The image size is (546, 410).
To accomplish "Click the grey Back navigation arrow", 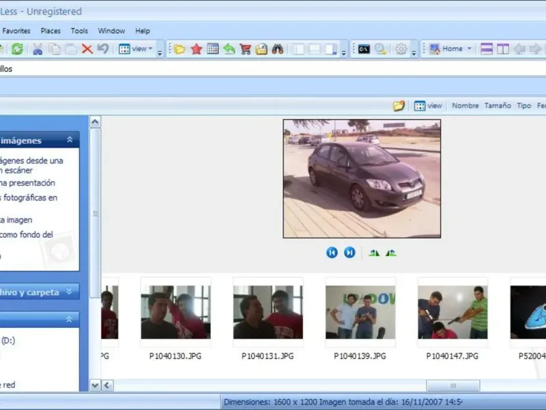I will click(519, 49).
